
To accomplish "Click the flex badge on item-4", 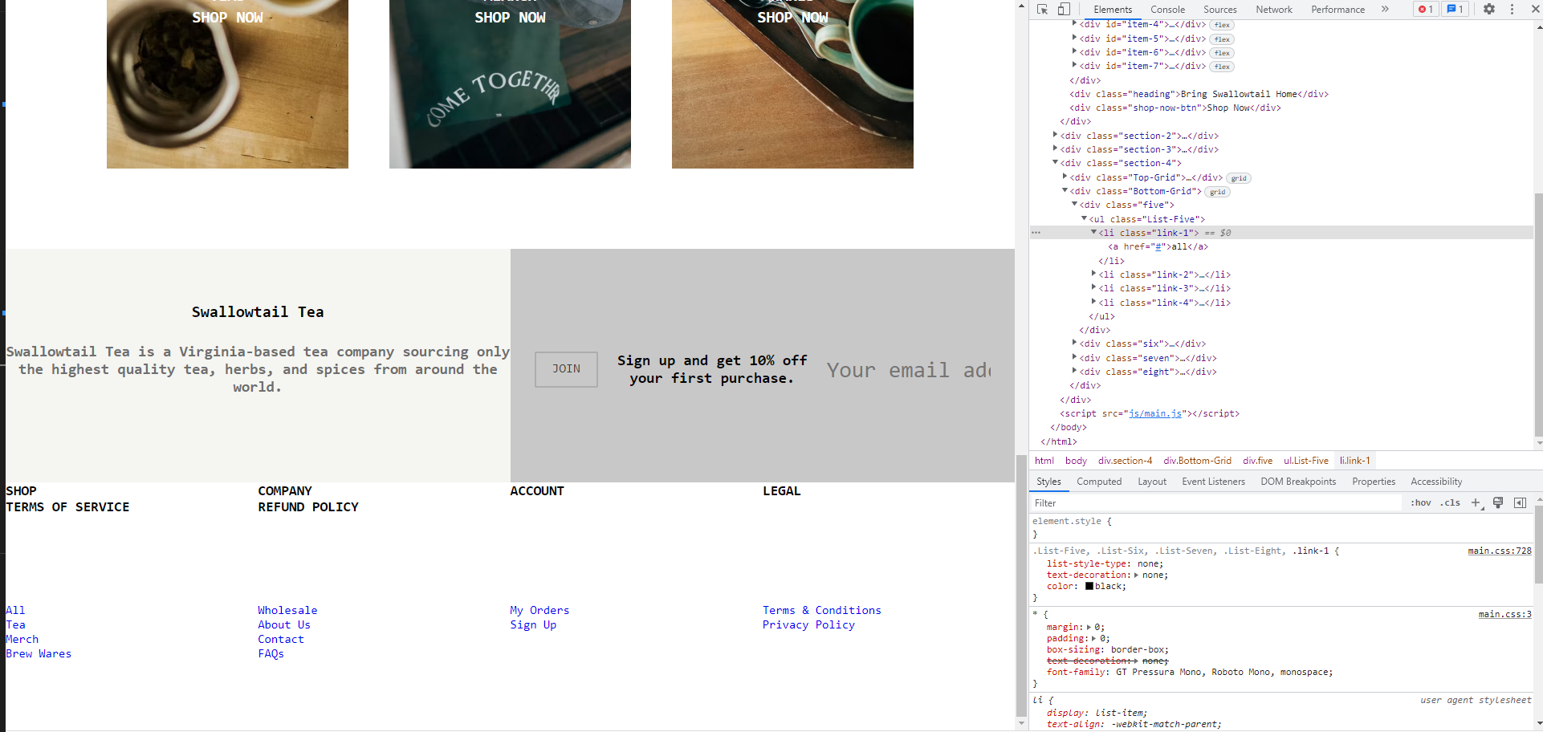I will pos(1222,25).
